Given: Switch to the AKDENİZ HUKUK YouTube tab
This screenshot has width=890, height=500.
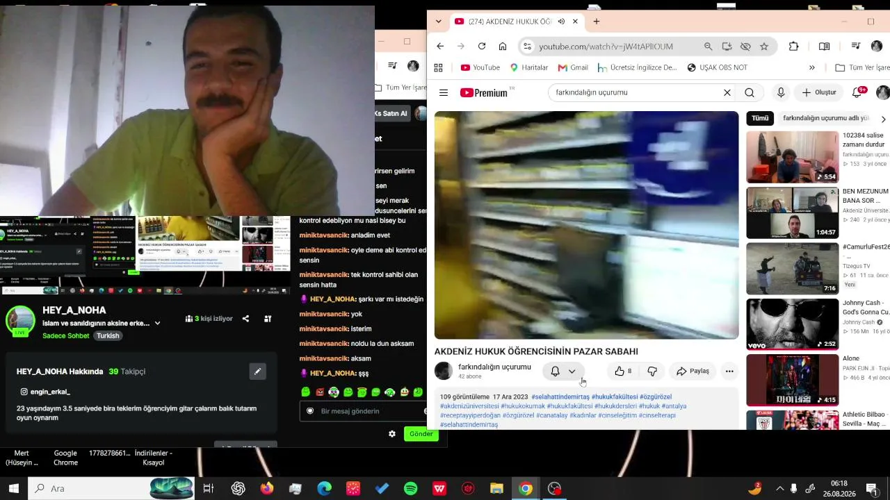Looking at the screenshot, I should click(x=510, y=22).
